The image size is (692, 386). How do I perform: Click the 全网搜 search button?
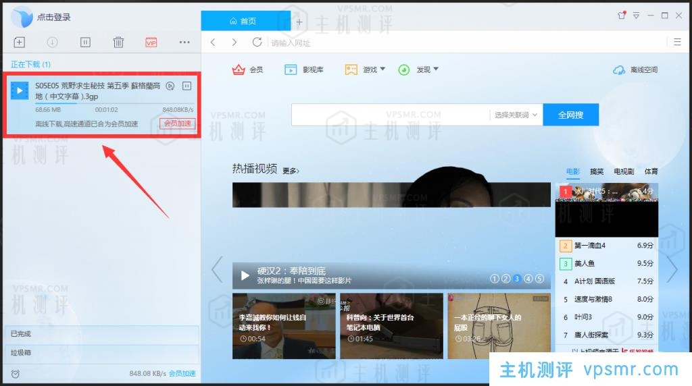[570, 115]
